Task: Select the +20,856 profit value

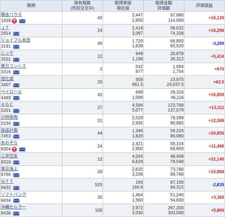Action: tap(216, 133)
